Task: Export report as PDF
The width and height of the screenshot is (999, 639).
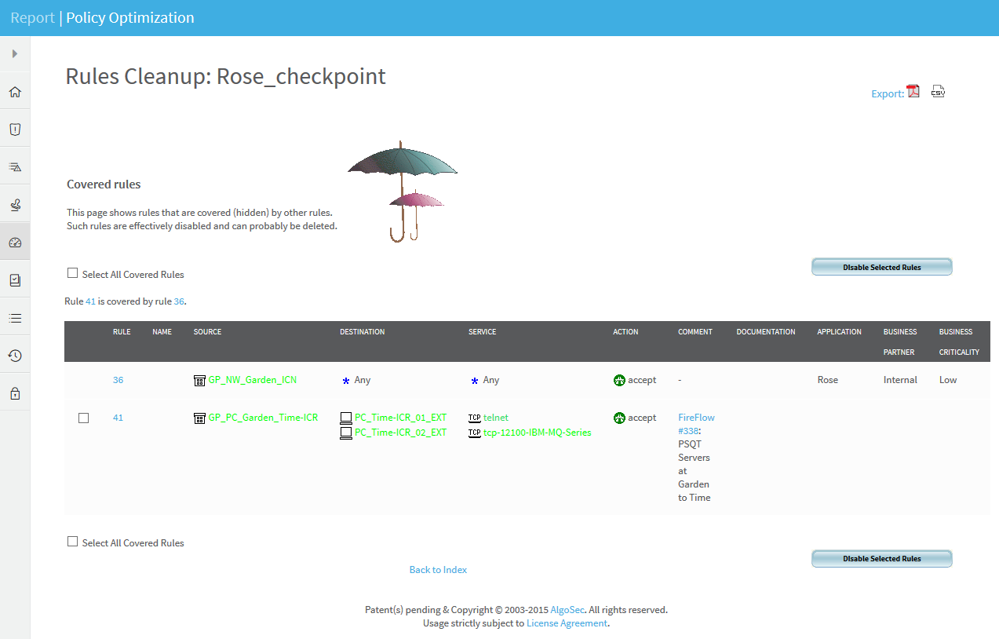Action: coord(913,91)
